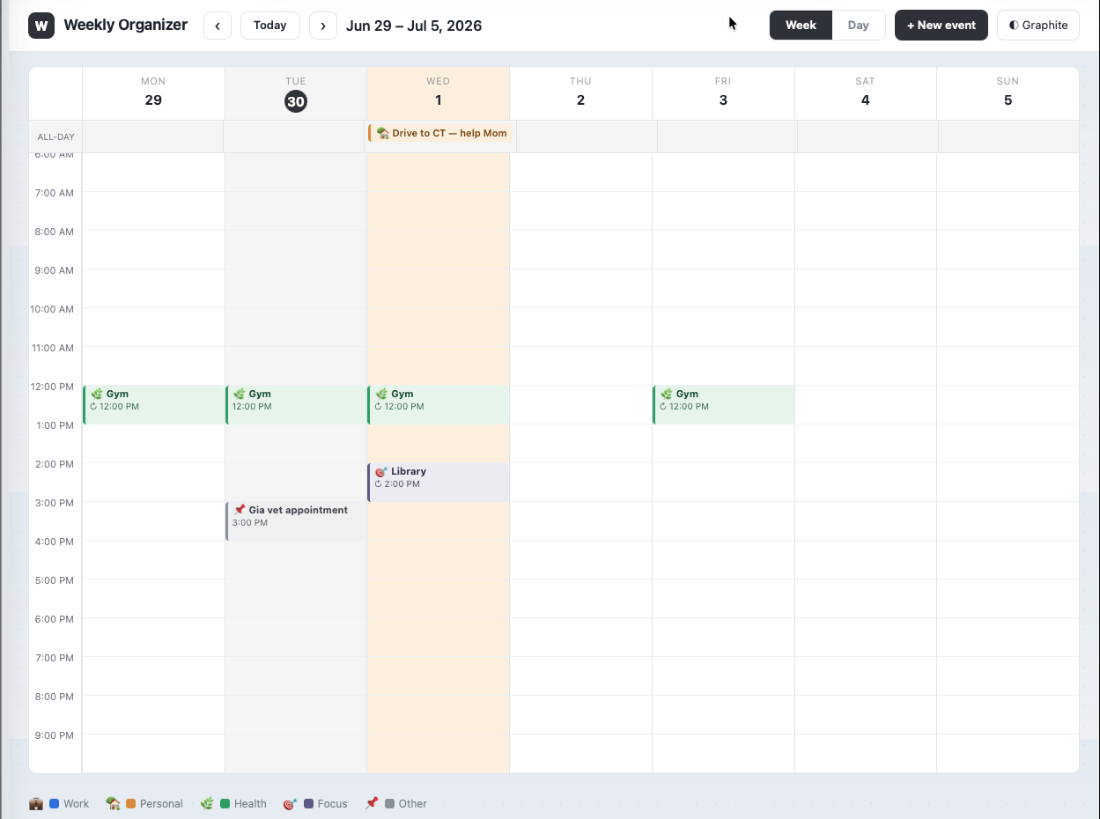
Task: Click the Other legend label
Action: click(x=413, y=804)
